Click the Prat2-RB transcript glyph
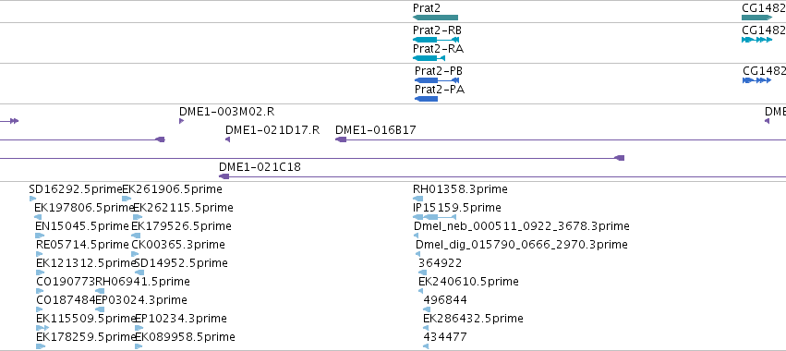Screen dimensions: 786x351 [436, 40]
